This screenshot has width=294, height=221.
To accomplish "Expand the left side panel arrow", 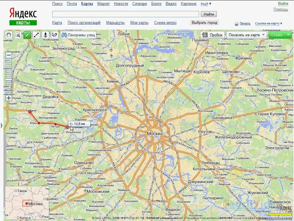I will [2, 125].
